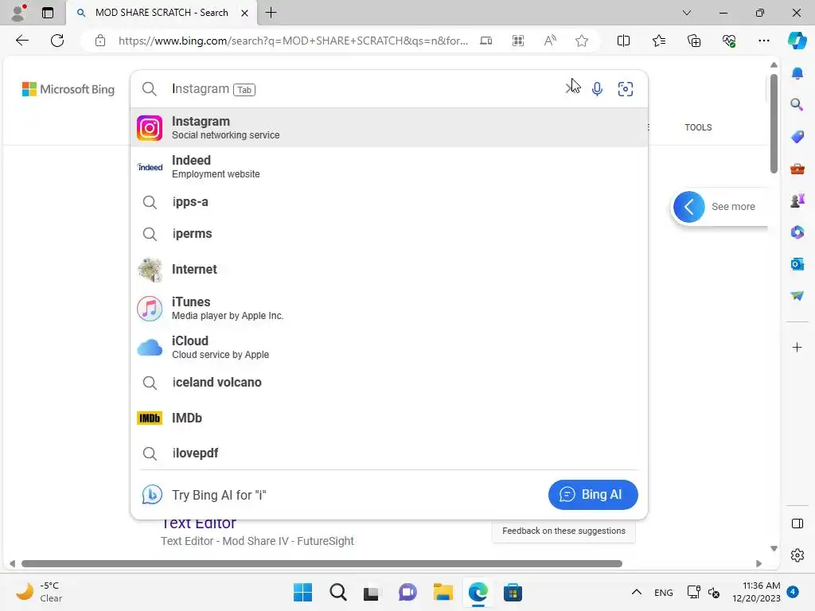Open split screen view
The width and height of the screenshot is (815, 611).
pyautogui.click(x=623, y=41)
